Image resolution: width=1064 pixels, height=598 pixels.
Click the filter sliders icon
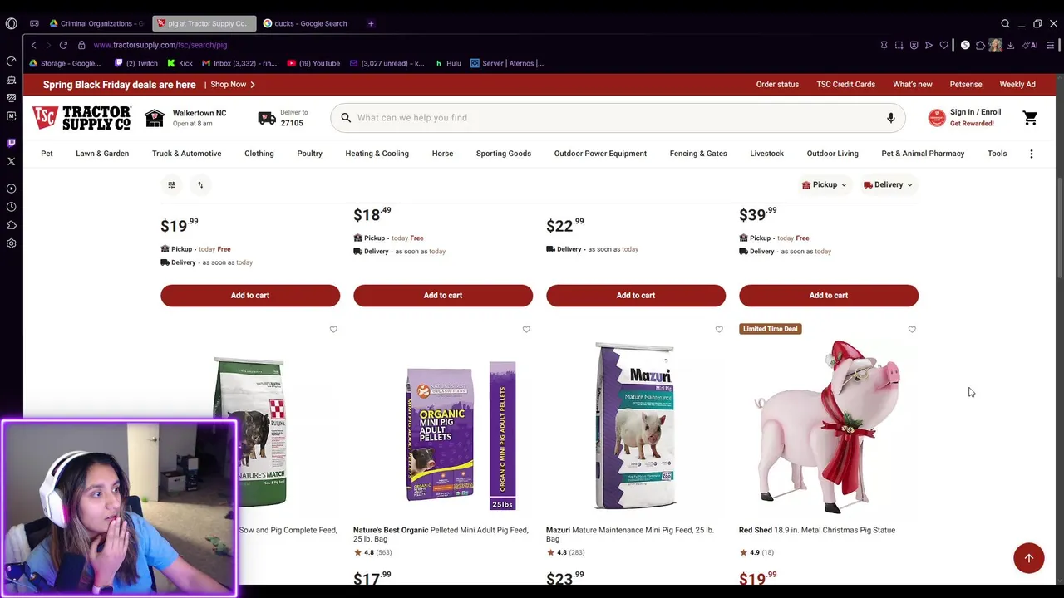[172, 184]
